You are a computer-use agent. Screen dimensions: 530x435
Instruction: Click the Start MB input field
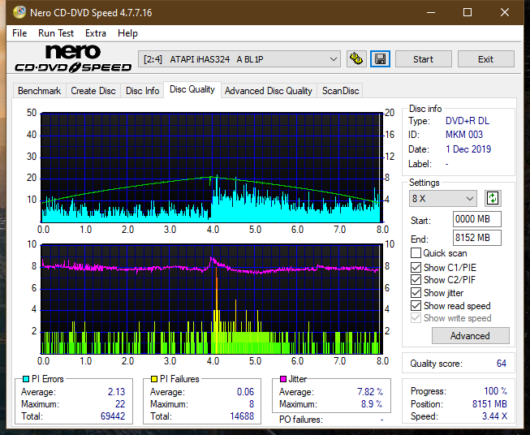476,219
